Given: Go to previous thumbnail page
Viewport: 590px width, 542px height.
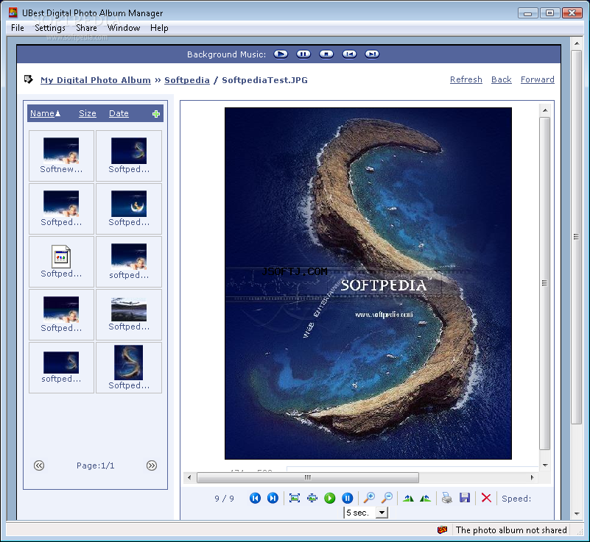Looking at the screenshot, I should tap(39, 466).
